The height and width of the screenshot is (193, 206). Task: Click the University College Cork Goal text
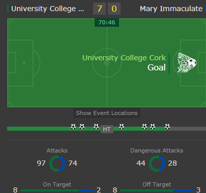[124, 63]
